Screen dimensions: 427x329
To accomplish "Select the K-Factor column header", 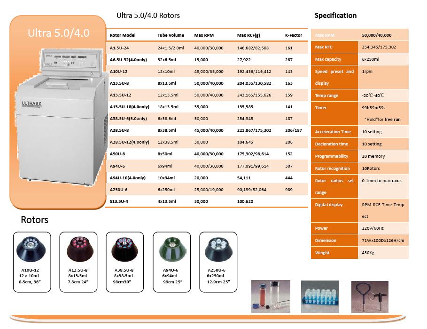I will click(x=294, y=36).
